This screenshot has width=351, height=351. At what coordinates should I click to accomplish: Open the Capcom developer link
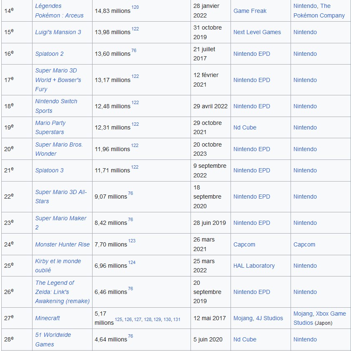pos(244,244)
